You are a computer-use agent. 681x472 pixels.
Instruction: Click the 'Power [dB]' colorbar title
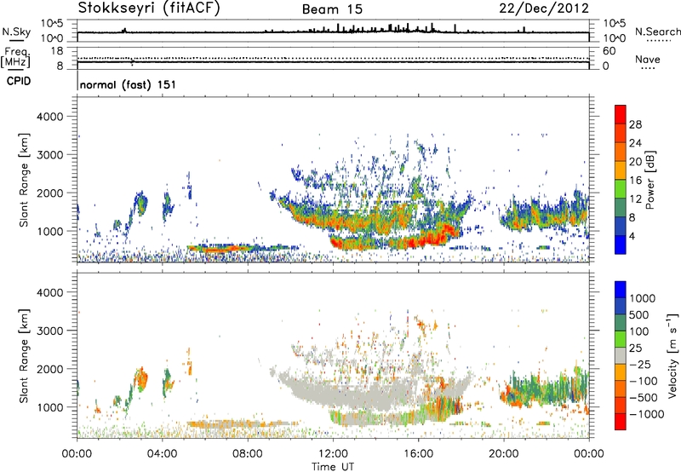point(650,180)
